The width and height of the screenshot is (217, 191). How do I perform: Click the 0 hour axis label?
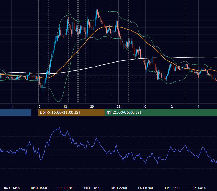[x=145, y=107]
